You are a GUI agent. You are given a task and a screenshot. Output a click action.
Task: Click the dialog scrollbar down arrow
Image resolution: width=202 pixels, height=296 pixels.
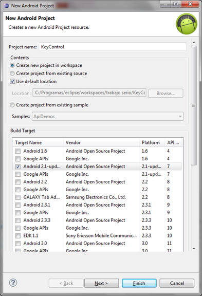click(x=194, y=248)
